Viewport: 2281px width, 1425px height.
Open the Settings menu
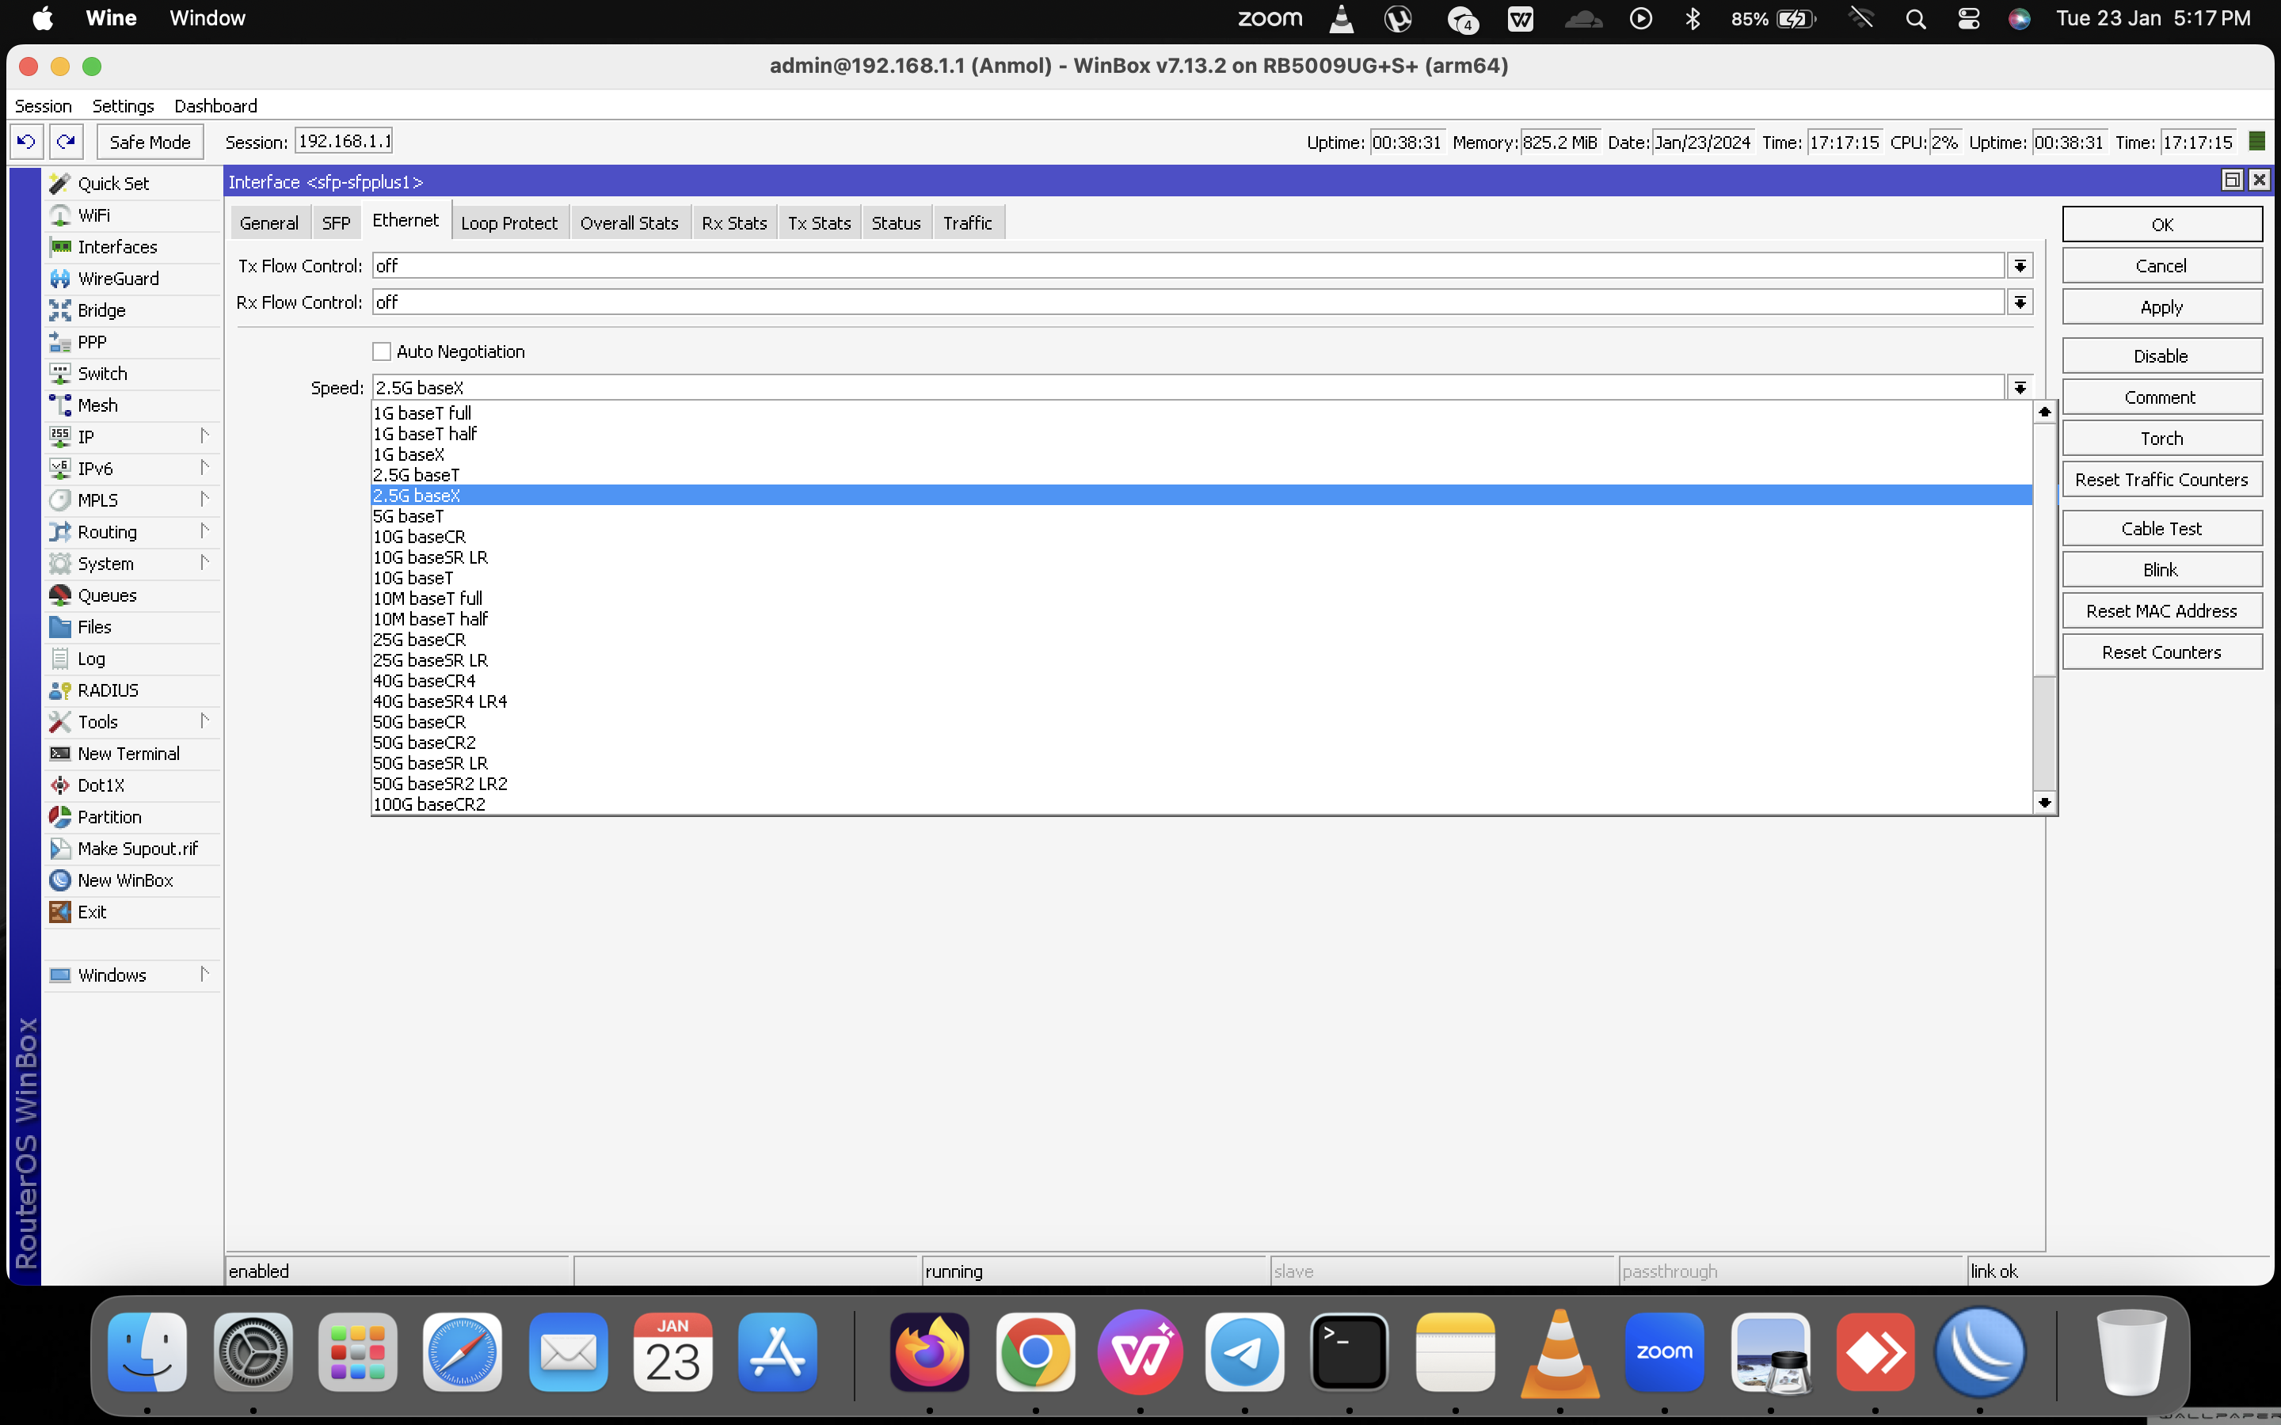point(123,105)
